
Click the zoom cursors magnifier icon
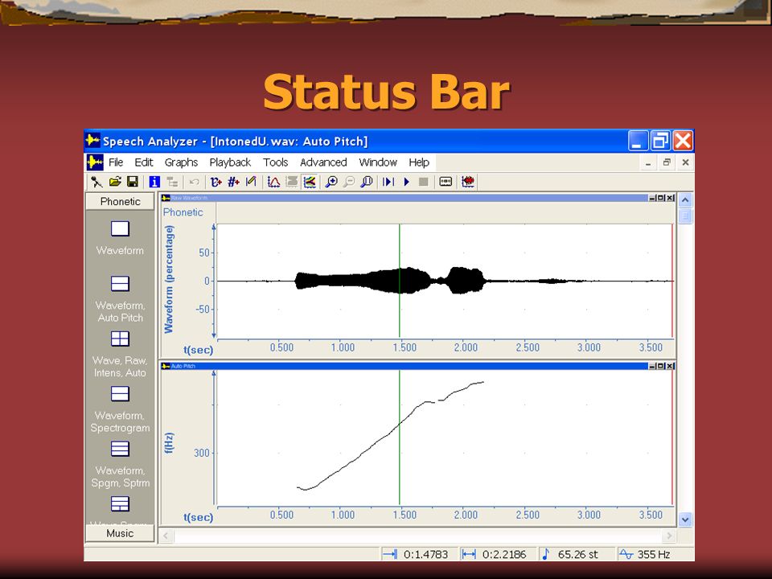(x=367, y=182)
